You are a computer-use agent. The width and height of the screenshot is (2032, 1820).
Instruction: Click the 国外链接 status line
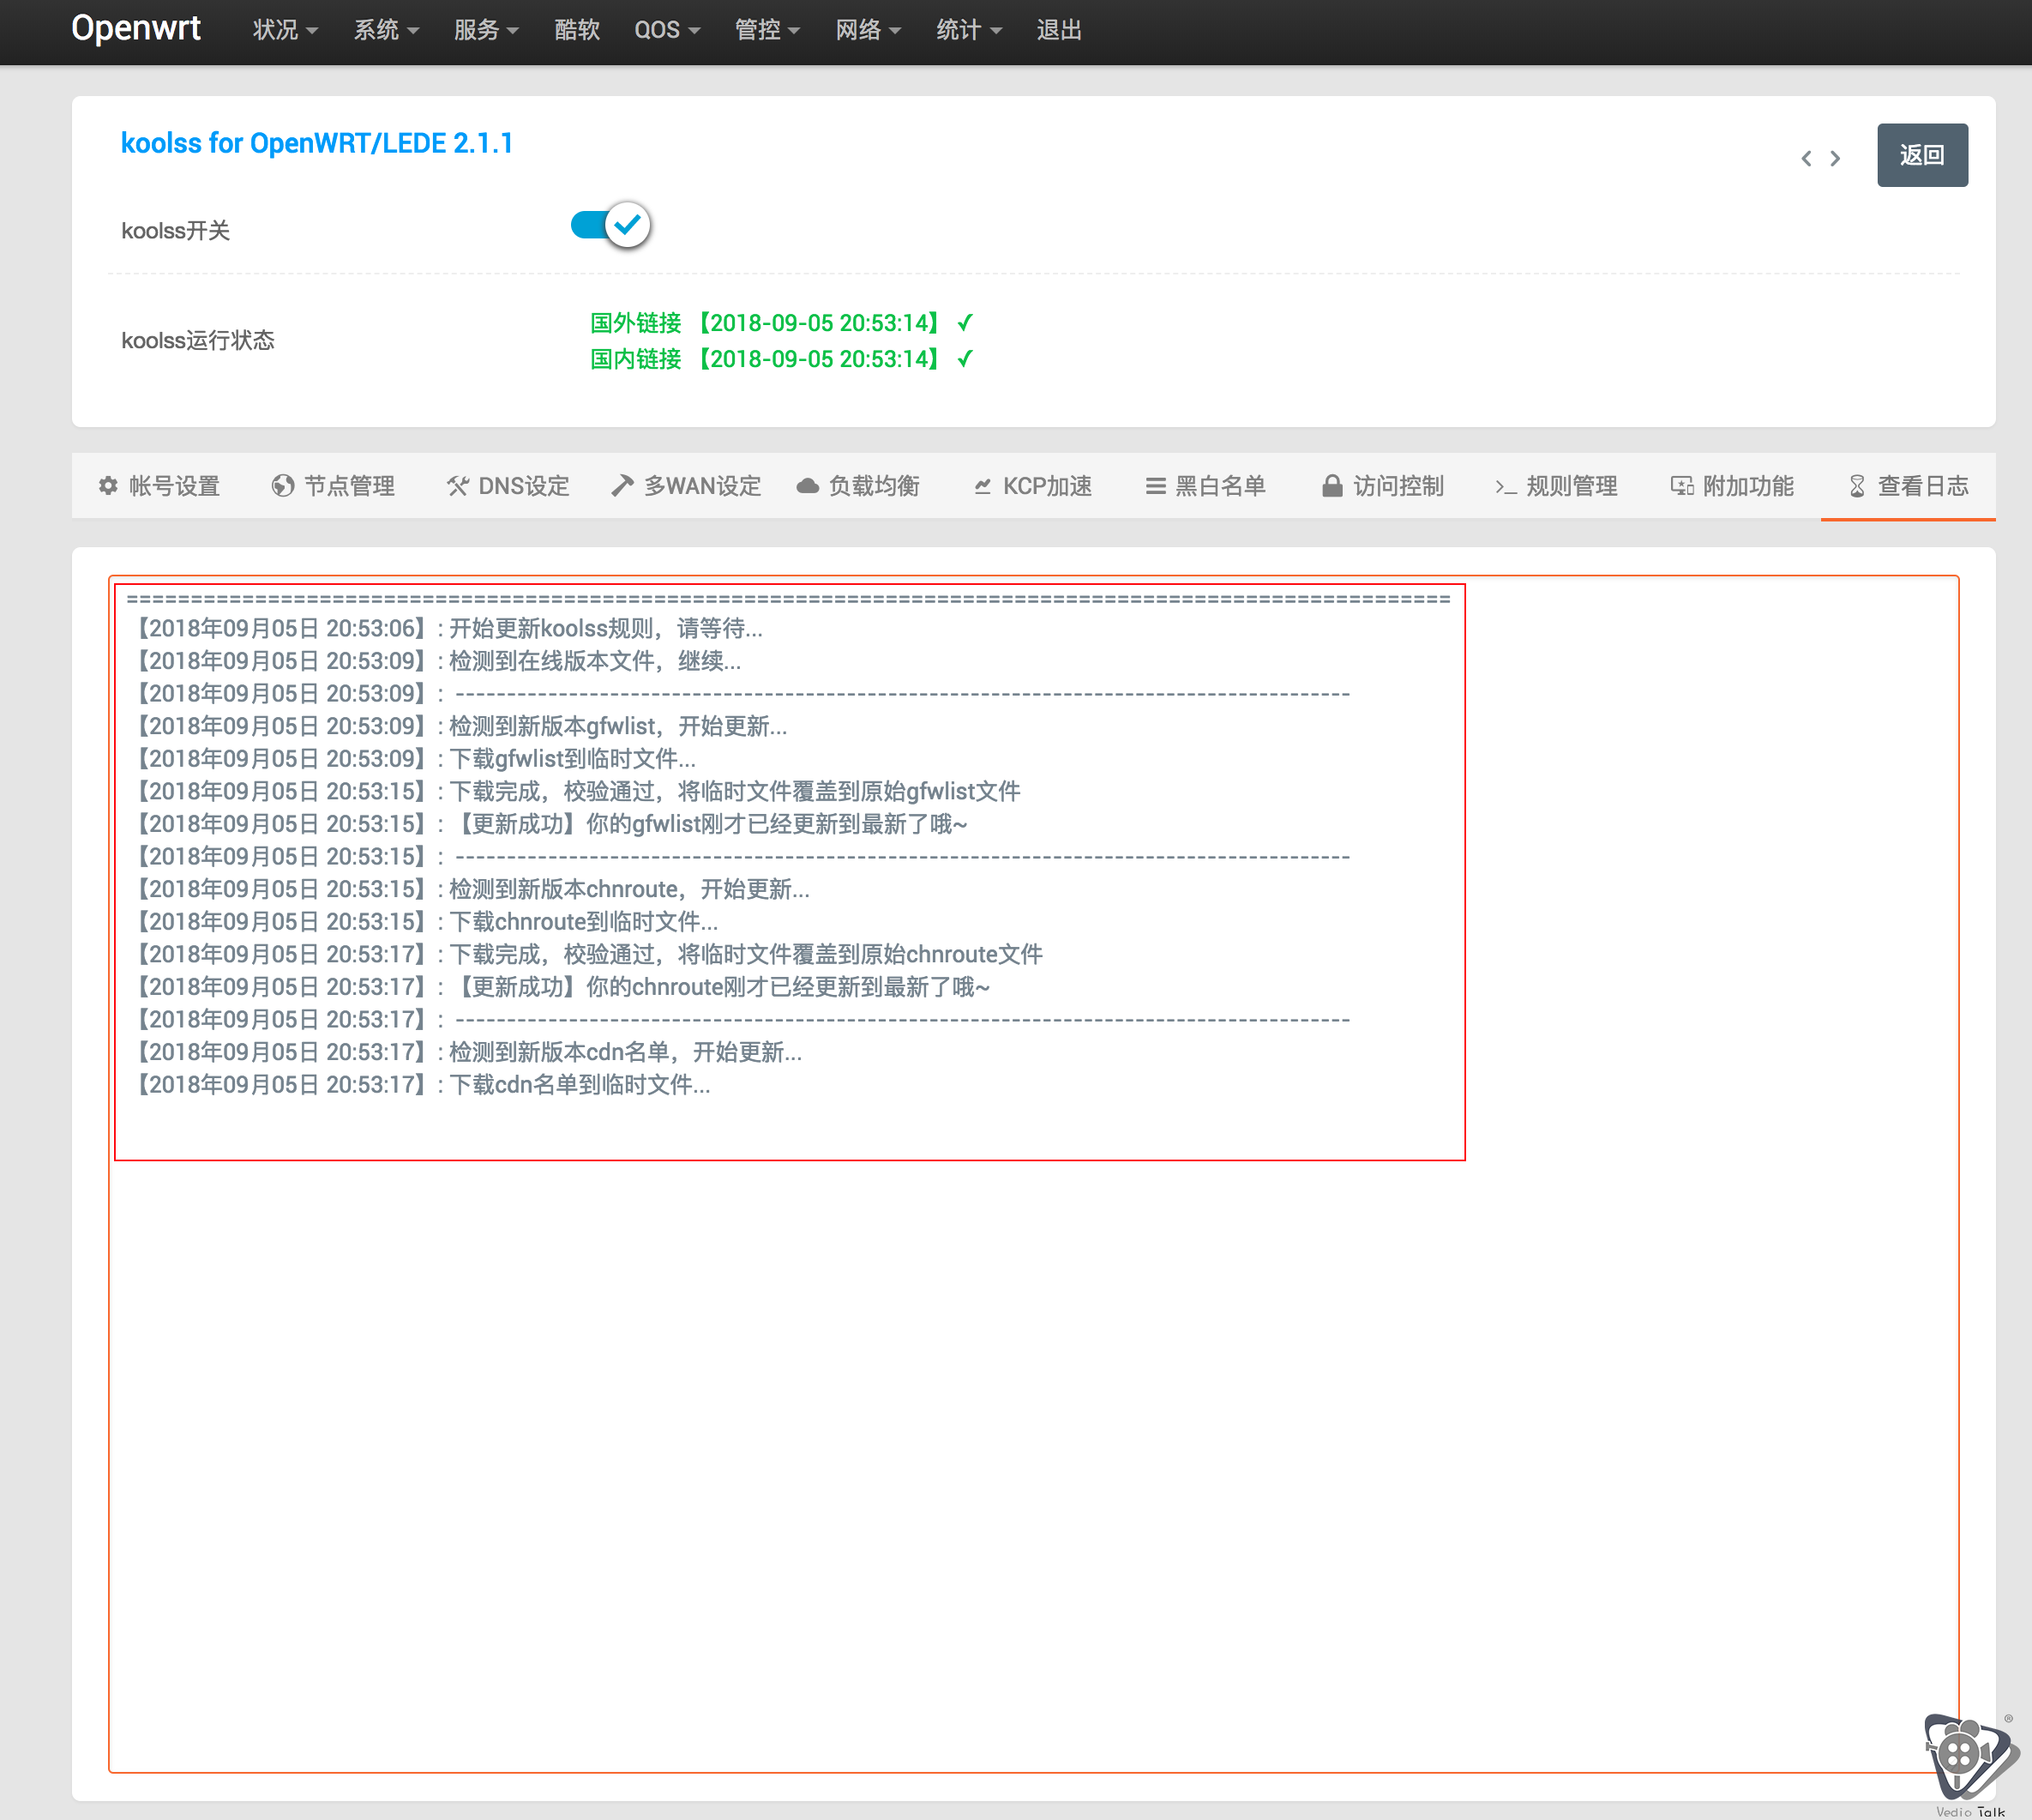[x=782, y=323]
